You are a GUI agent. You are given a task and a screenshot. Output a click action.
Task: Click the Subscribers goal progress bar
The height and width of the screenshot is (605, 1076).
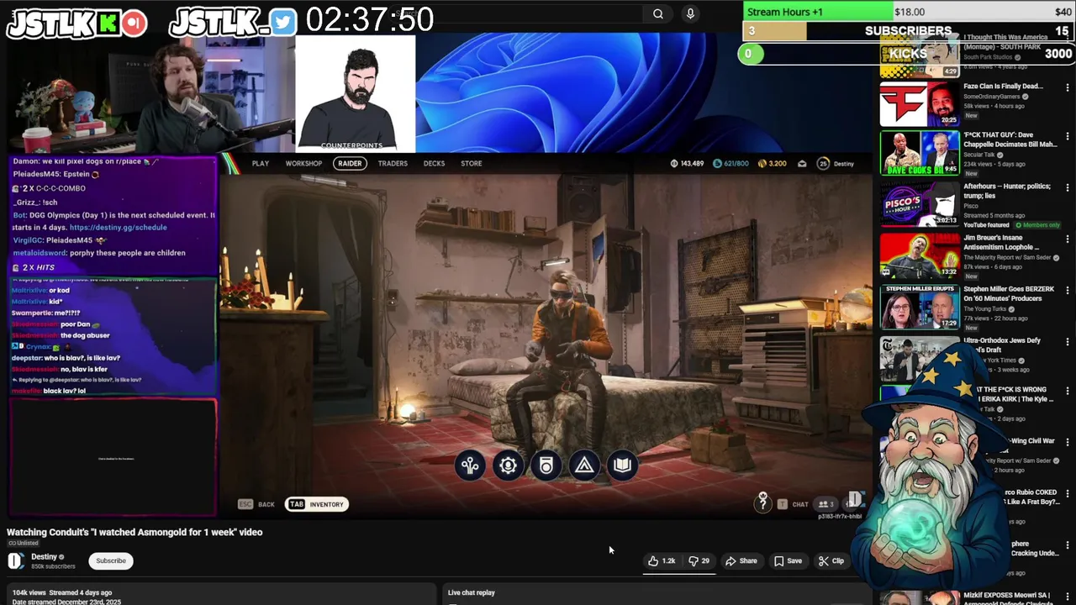coord(909,31)
